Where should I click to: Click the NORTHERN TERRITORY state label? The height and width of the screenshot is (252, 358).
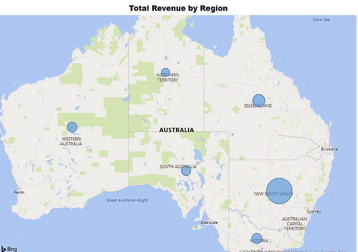click(x=168, y=78)
